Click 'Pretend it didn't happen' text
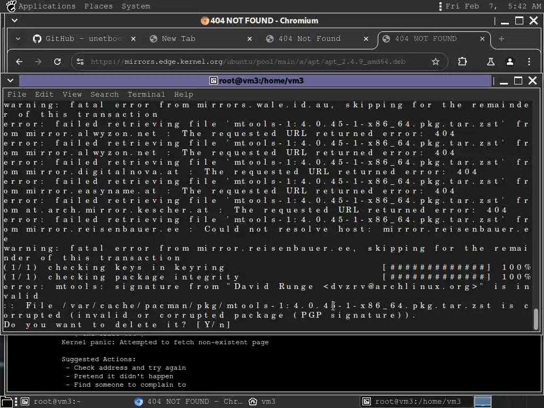The image size is (544, 408). [123, 376]
